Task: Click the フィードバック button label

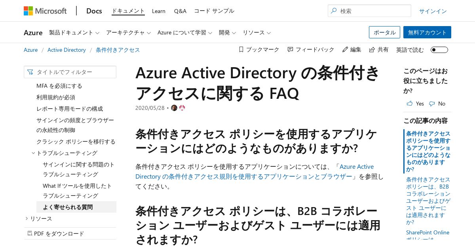Action: pos(315,50)
